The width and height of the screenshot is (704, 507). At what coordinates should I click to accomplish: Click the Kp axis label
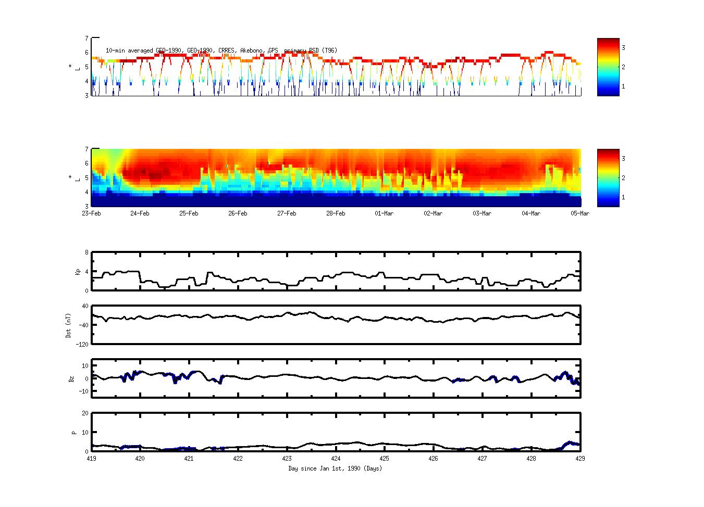(x=78, y=271)
